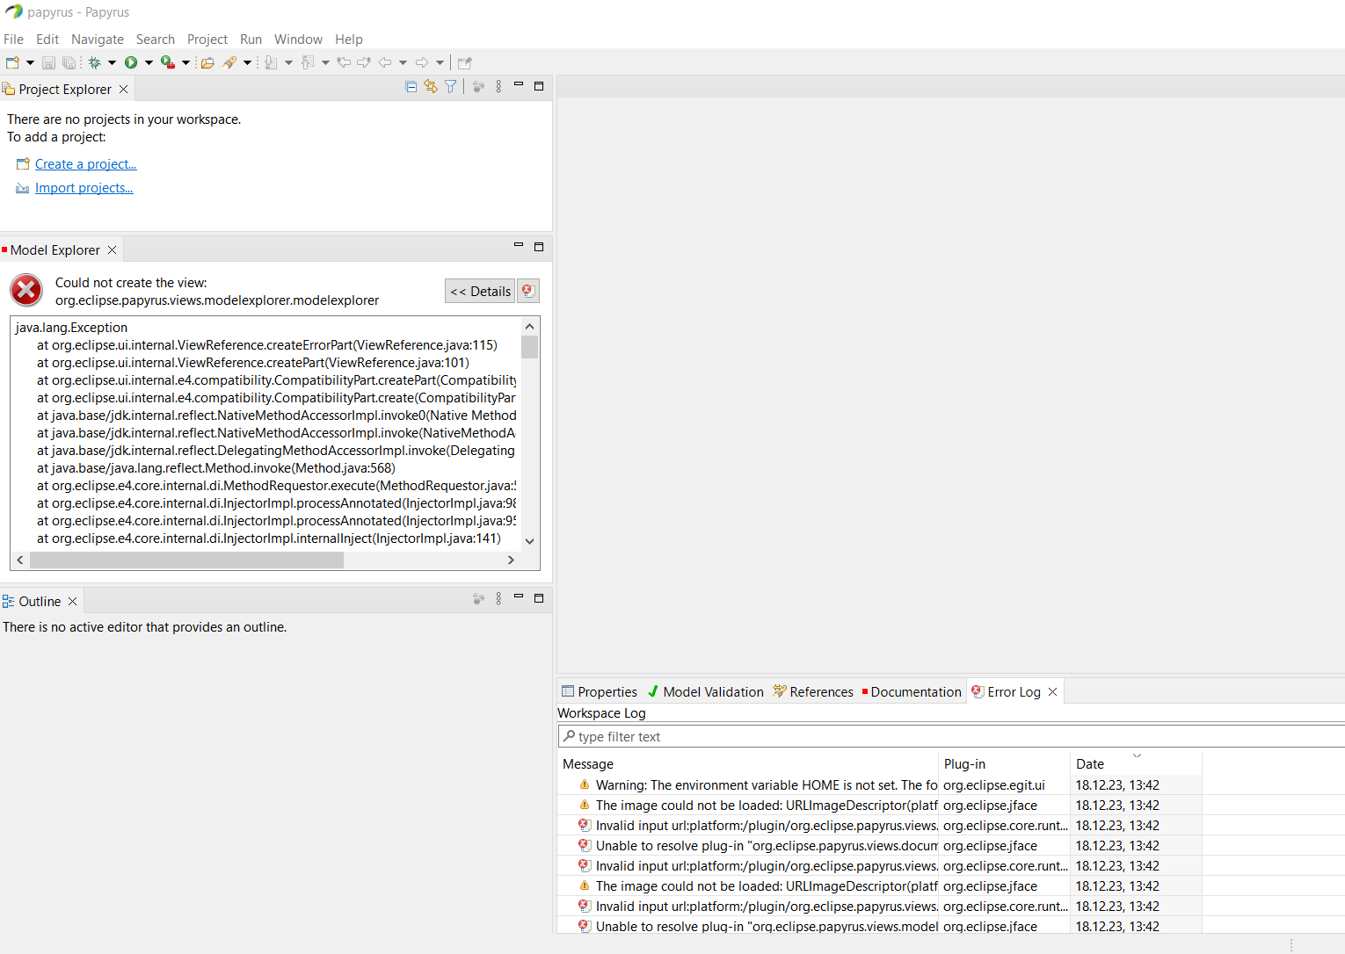Switch to the Model Validation tab
1345x954 pixels.
point(706,692)
